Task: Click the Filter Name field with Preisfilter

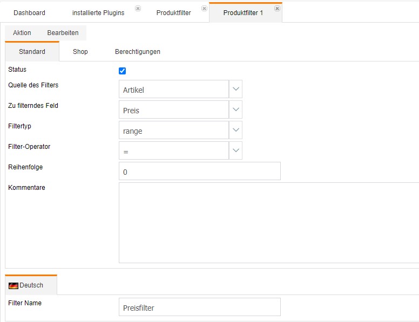Action: point(200,307)
